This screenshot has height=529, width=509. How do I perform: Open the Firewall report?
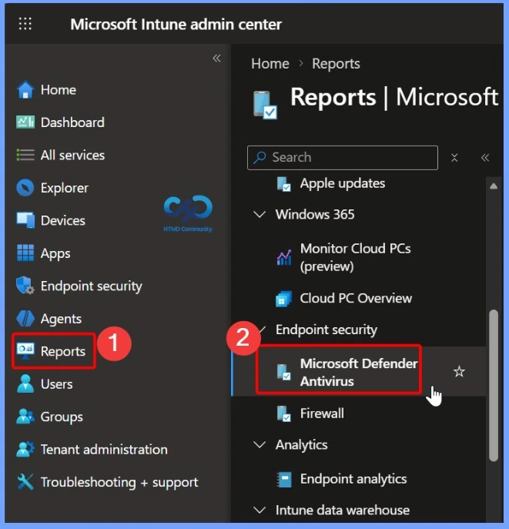click(322, 413)
